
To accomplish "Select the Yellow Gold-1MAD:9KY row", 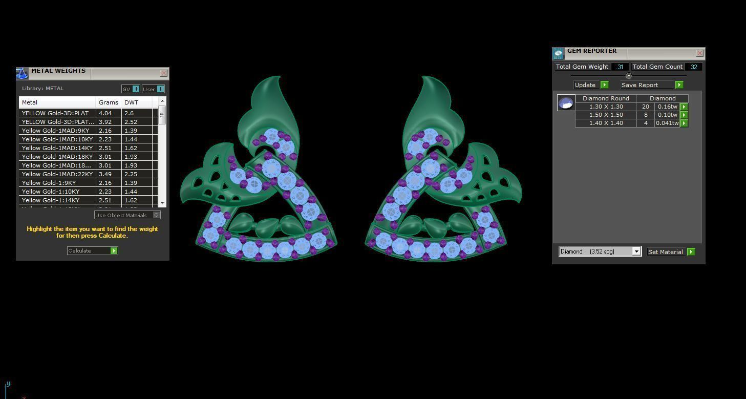I will pyautogui.click(x=89, y=131).
